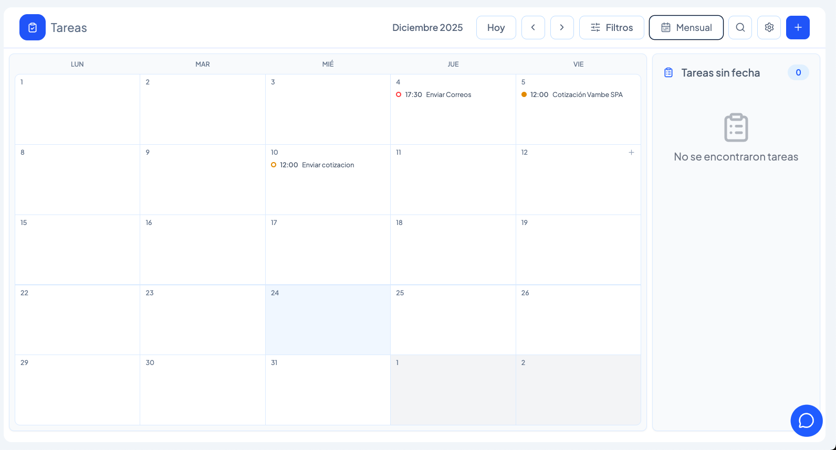
Task: Toggle the Enviar cotizacion status circle
Action: [x=274, y=165]
